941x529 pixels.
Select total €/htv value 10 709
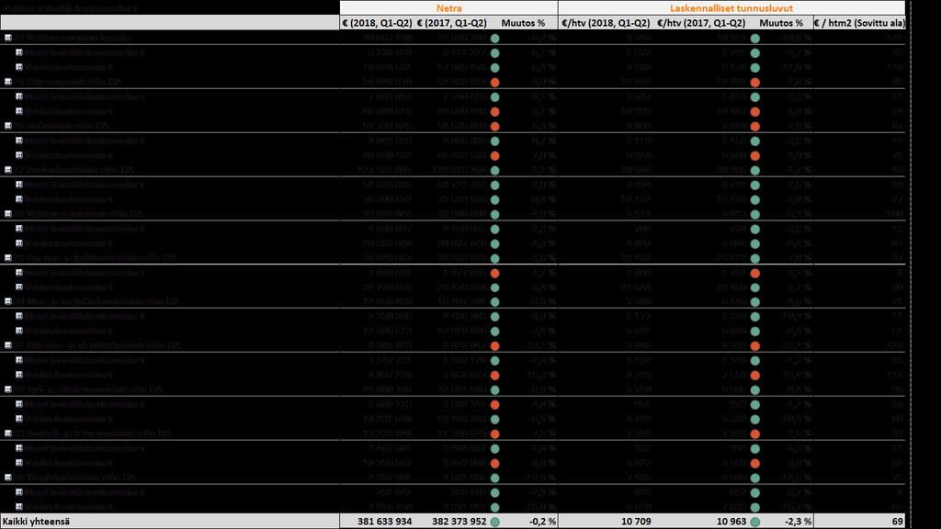636,522
